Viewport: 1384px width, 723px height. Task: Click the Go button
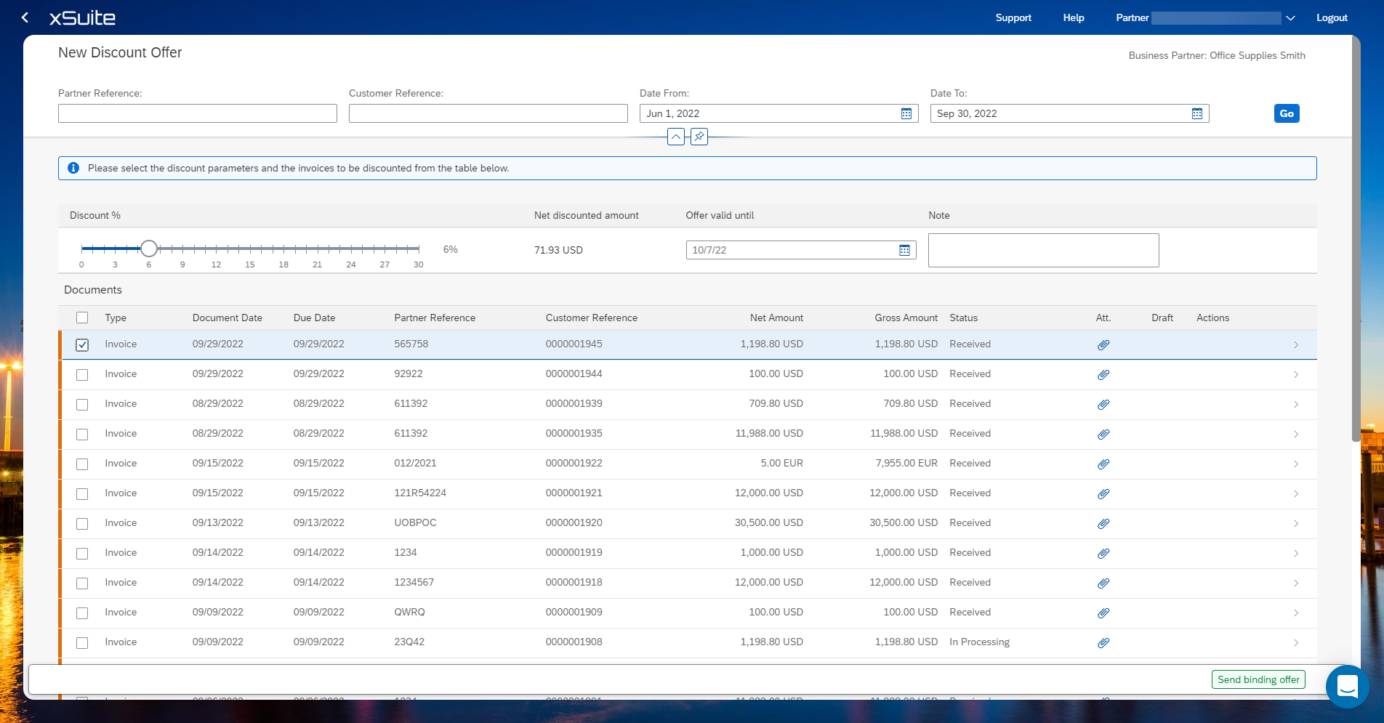coord(1286,113)
